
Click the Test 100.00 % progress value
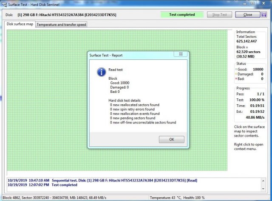(257, 100)
